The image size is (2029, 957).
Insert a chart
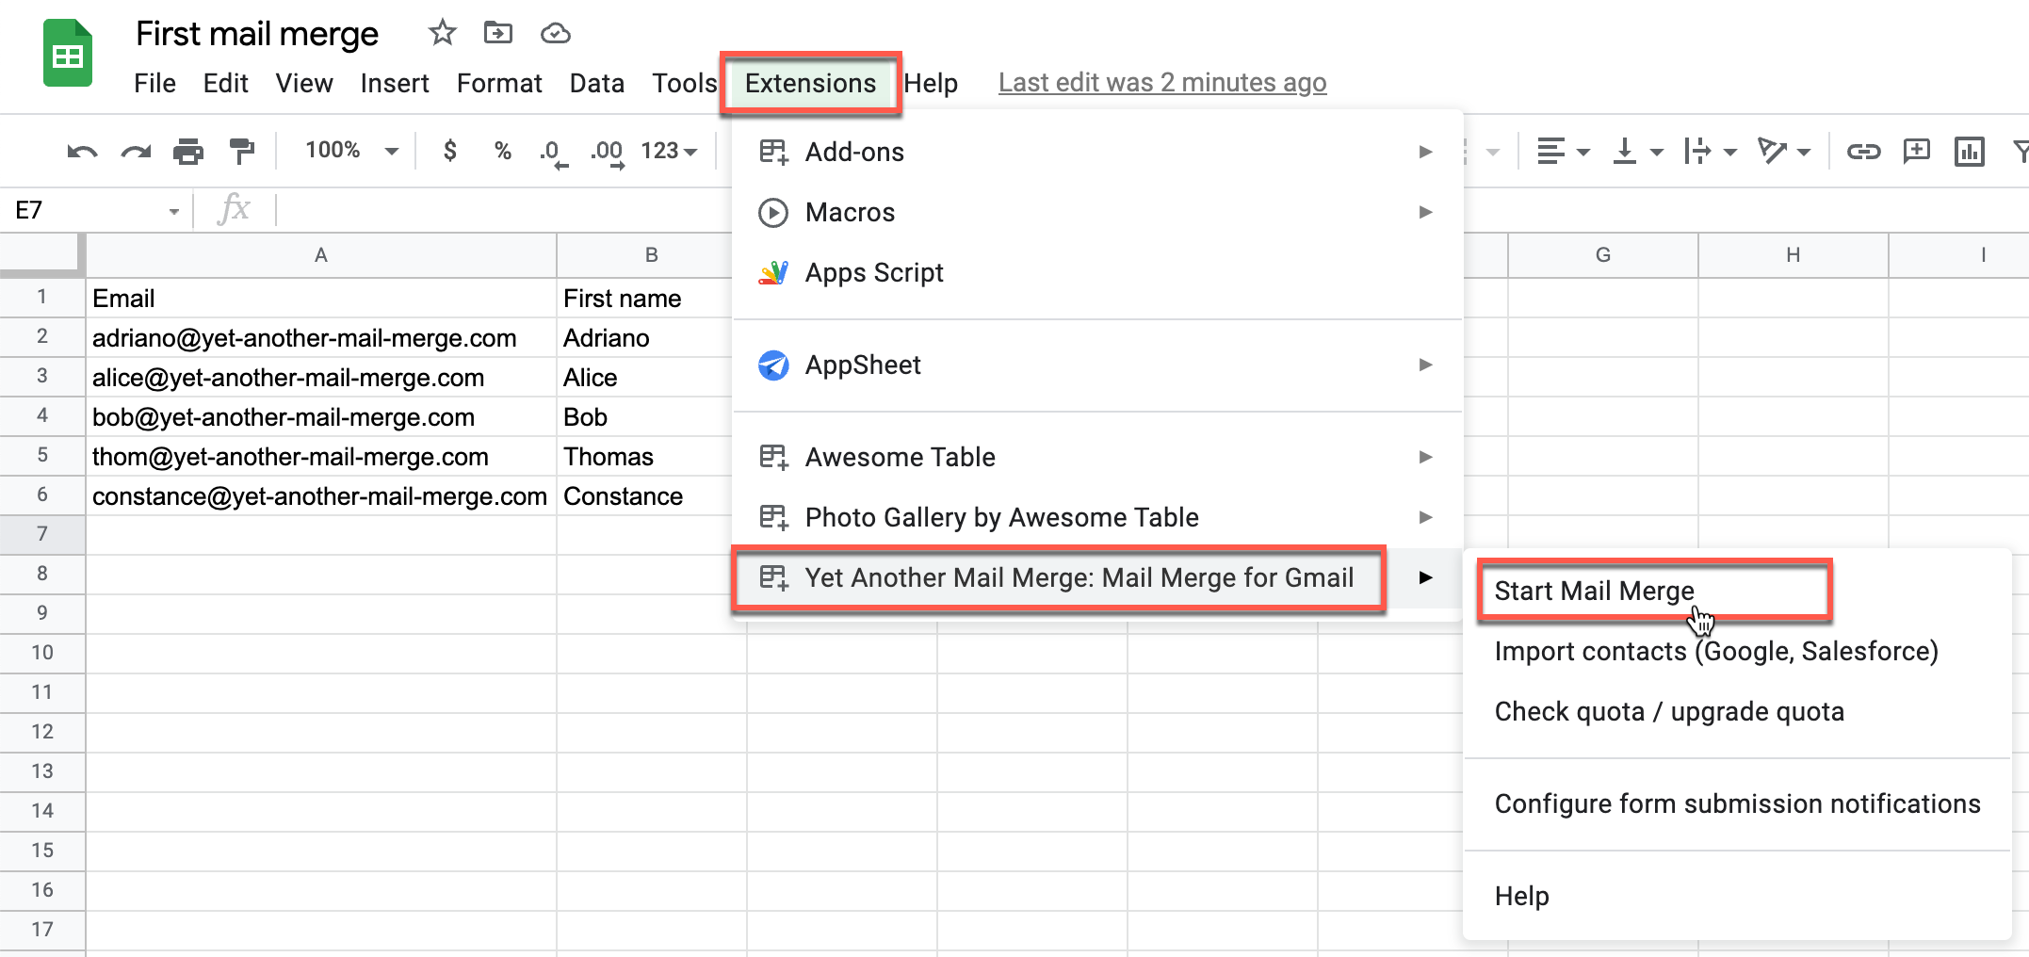1969,151
